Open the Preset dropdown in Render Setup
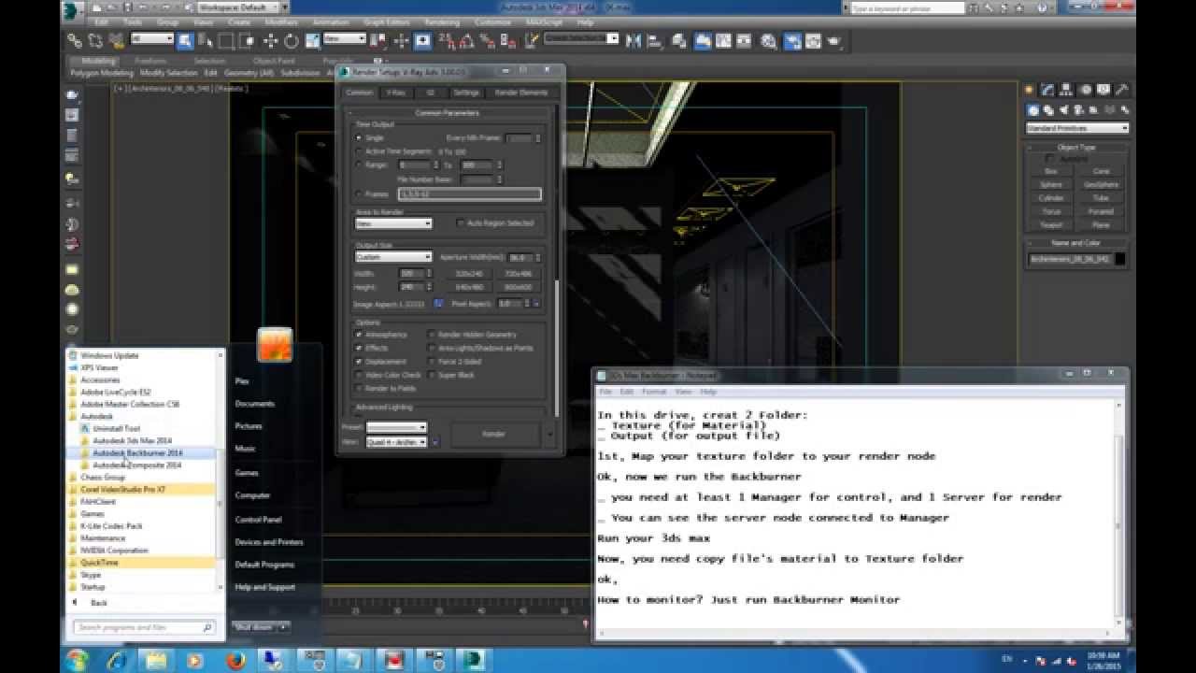1196x673 pixels. [396, 427]
